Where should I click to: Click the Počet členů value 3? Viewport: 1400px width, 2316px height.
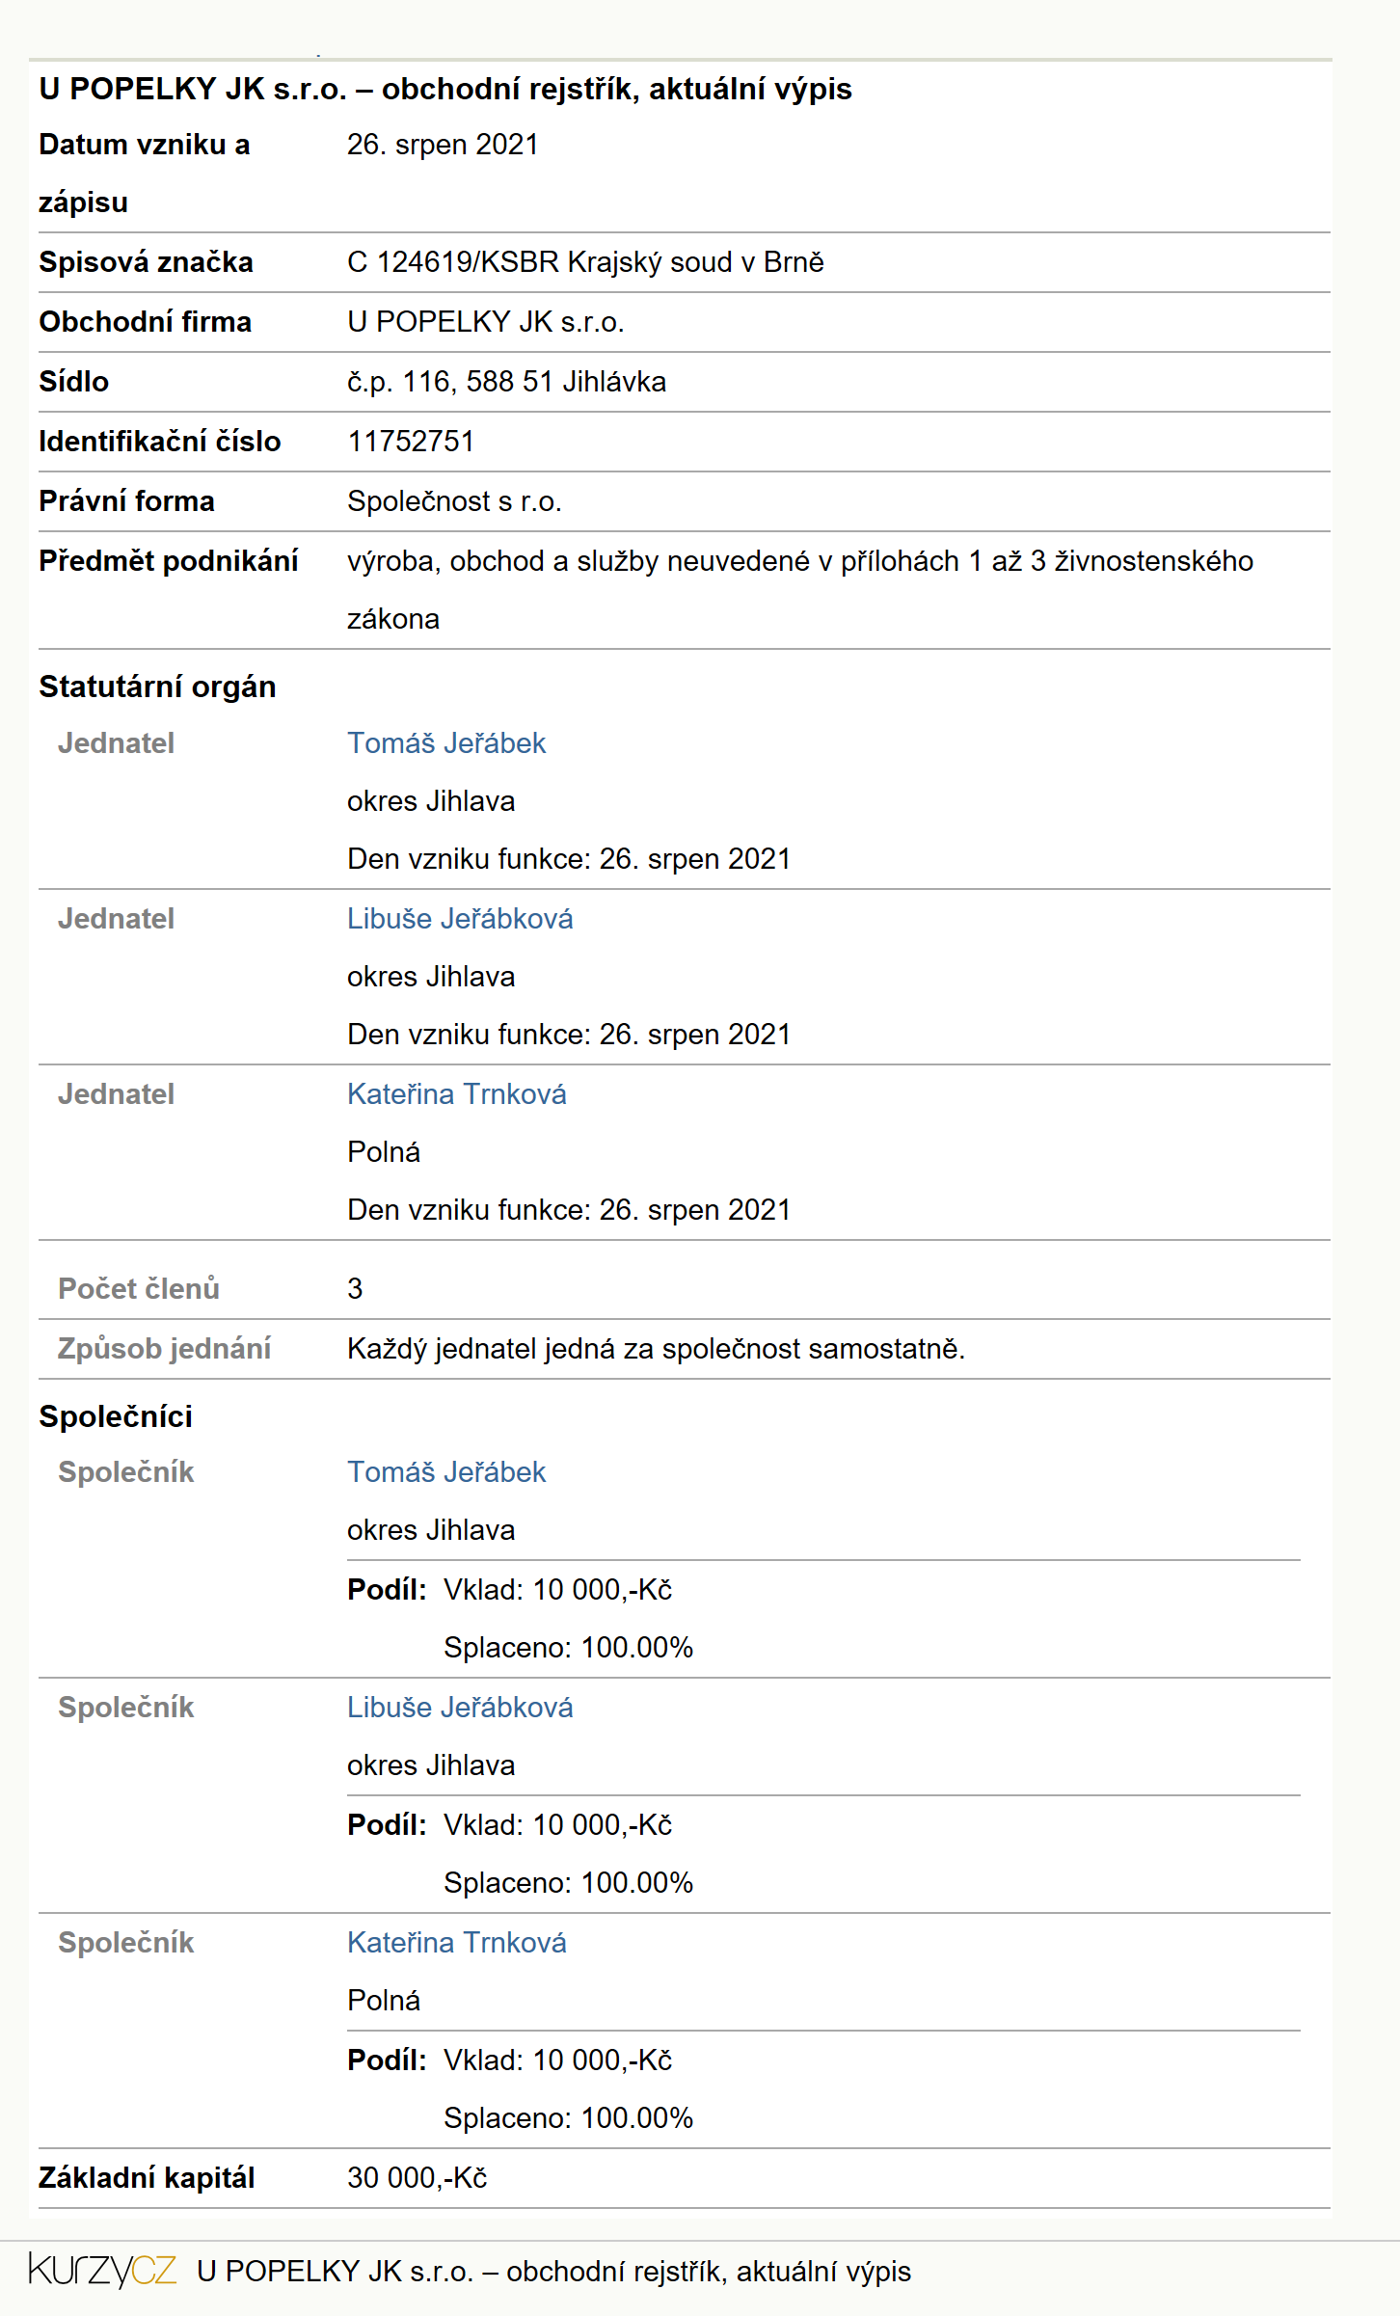pos(355,1289)
